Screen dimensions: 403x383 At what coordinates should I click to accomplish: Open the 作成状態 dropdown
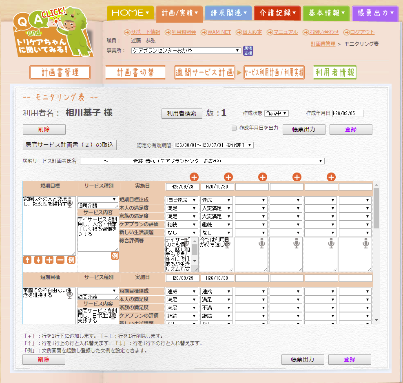click(x=276, y=113)
